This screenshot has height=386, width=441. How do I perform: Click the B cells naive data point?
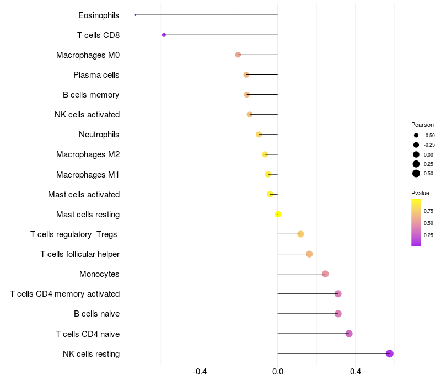338,313
